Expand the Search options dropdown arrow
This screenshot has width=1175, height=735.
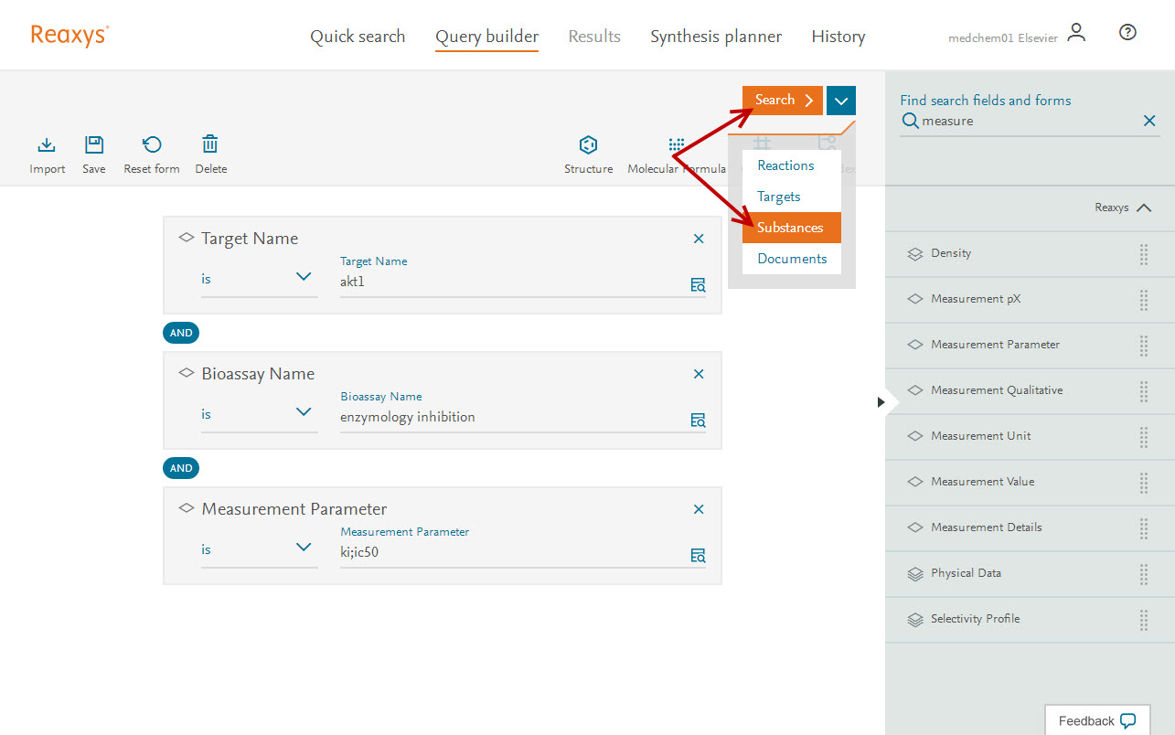click(841, 101)
